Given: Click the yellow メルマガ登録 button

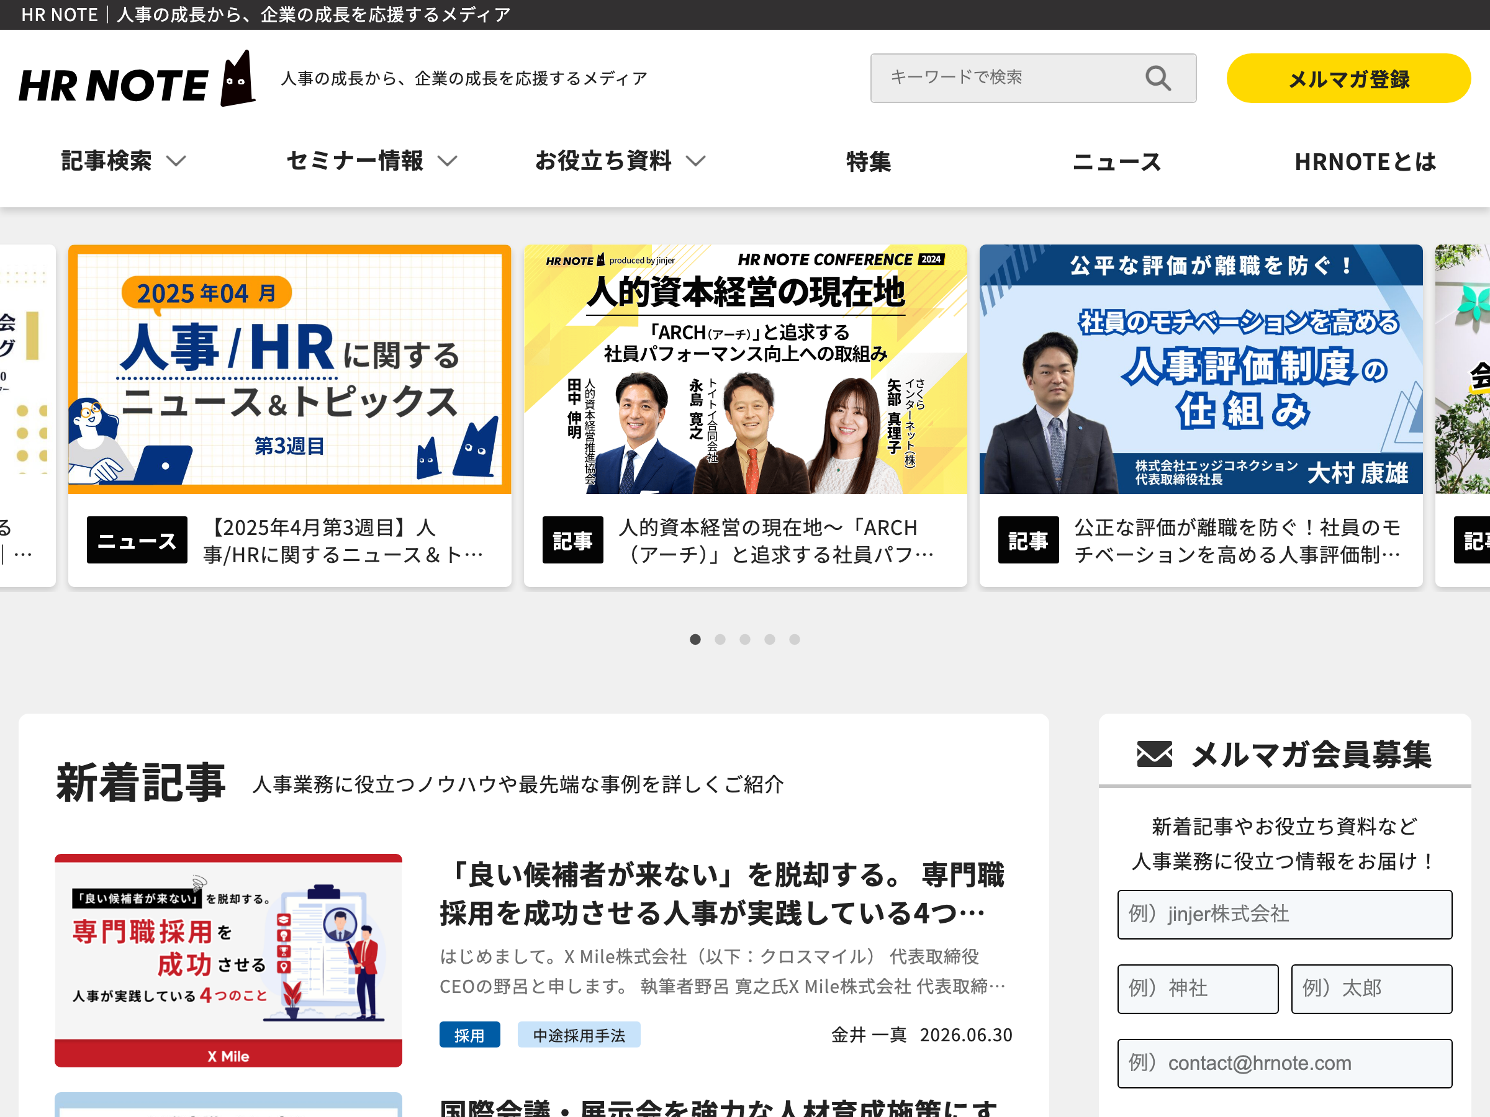Looking at the screenshot, I should [x=1348, y=79].
